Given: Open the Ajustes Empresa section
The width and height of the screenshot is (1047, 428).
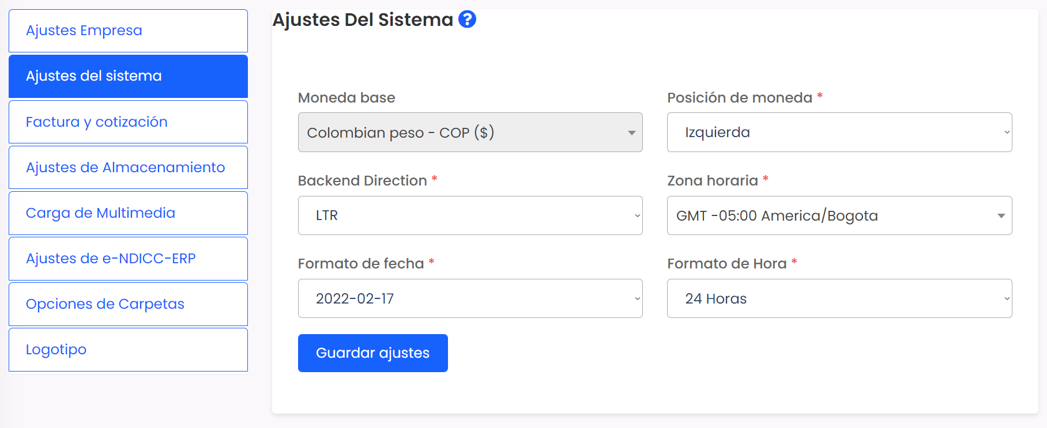Looking at the screenshot, I should pos(128,31).
